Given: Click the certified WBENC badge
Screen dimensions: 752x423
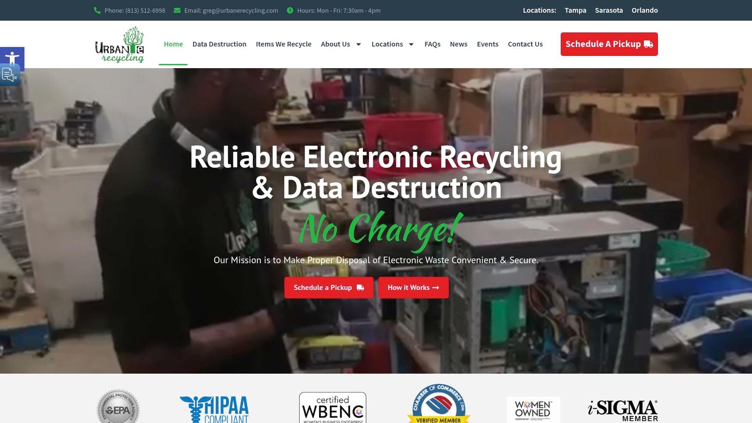Looking at the screenshot, I should pyautogui.click(x=332, y=407).
